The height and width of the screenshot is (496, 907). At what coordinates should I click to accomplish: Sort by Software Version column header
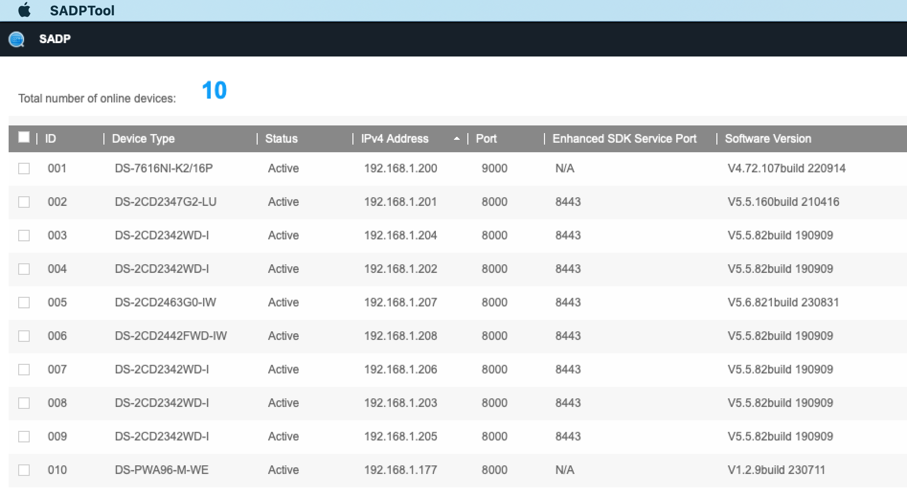tap(768, 139)
